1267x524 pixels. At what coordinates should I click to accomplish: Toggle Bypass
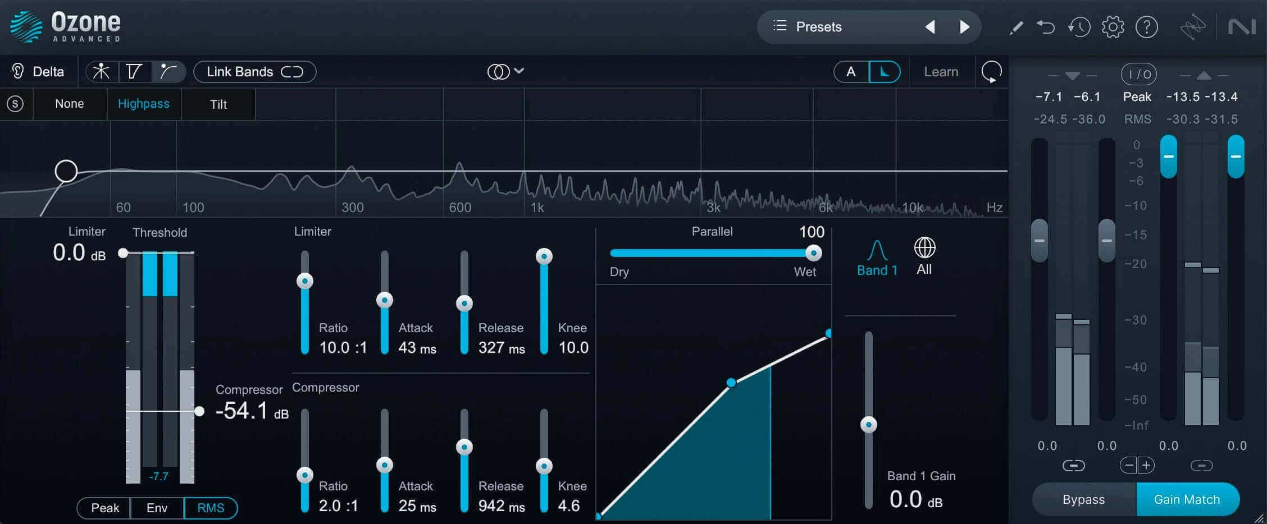(1083, 499)
